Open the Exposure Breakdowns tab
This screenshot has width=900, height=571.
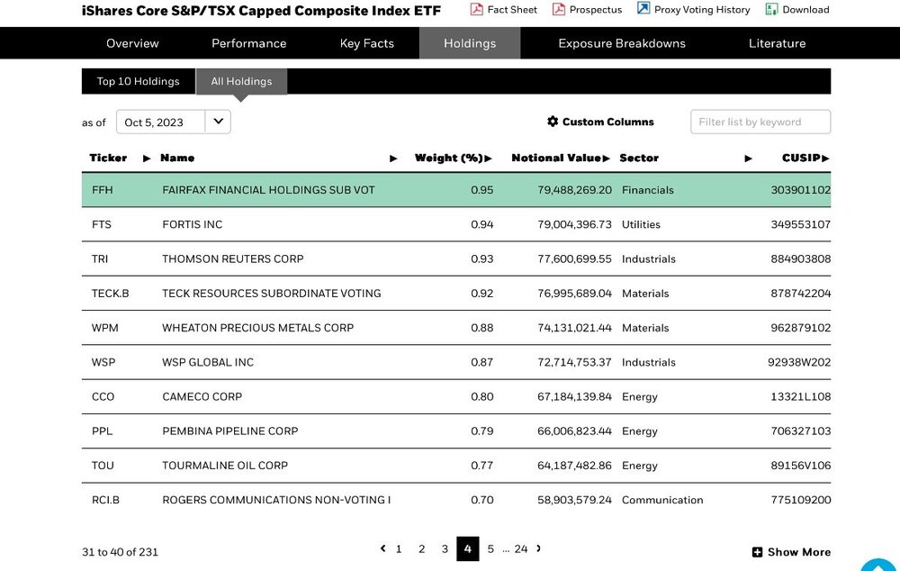pos(622,43)
